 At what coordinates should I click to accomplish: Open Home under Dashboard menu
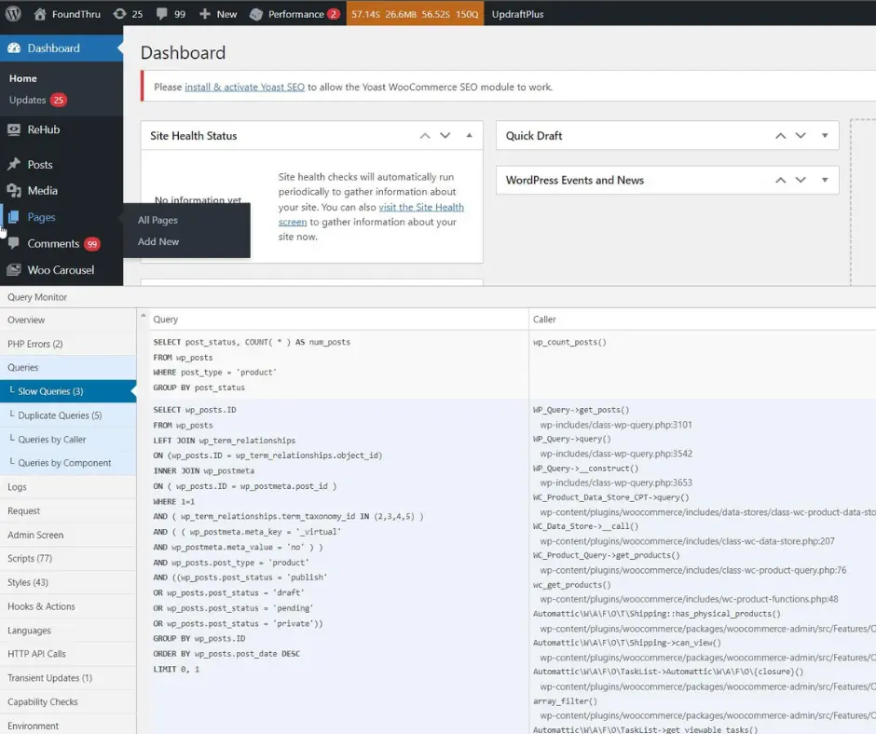23,78
